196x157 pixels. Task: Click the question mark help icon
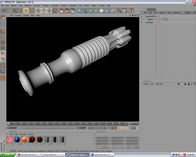(x=119, y=11)
